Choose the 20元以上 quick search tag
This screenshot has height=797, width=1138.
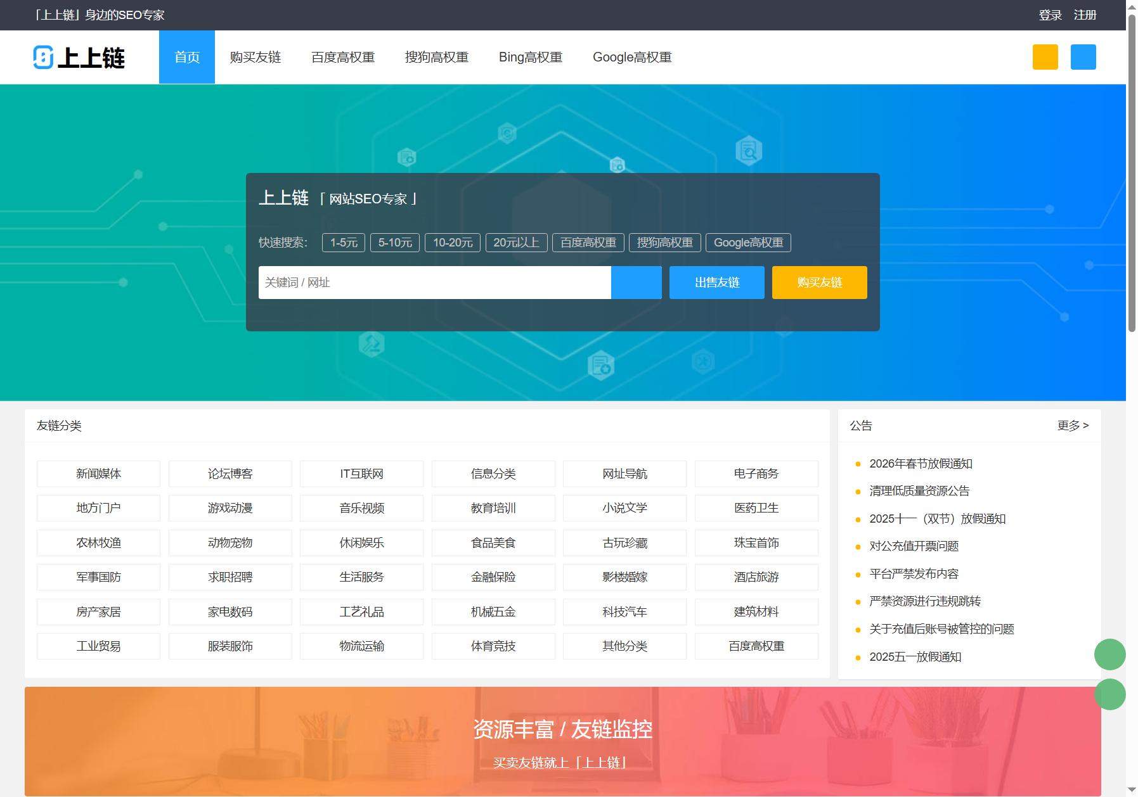517,243
